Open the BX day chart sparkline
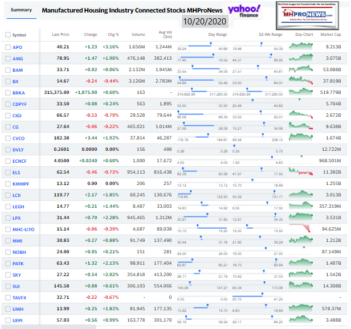Image resolution: width=351 pixels, height=329 pixels. coord(300,81)
